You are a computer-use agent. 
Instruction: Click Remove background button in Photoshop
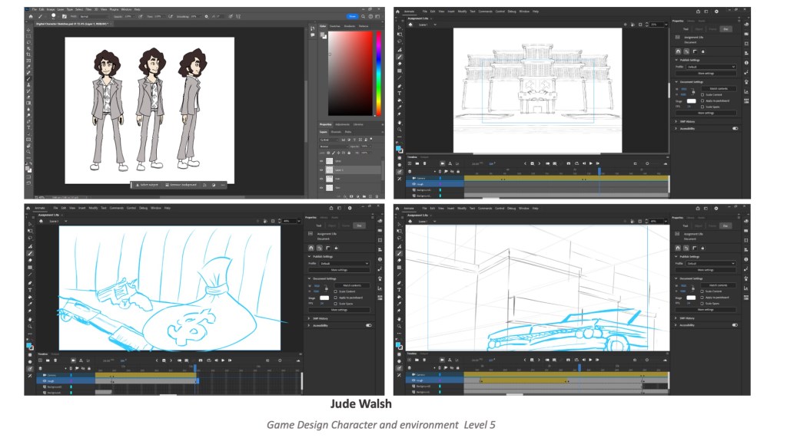click(x=182, y=185)
